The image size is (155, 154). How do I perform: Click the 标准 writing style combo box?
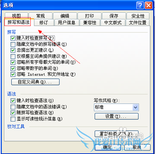tap(116, 108)
